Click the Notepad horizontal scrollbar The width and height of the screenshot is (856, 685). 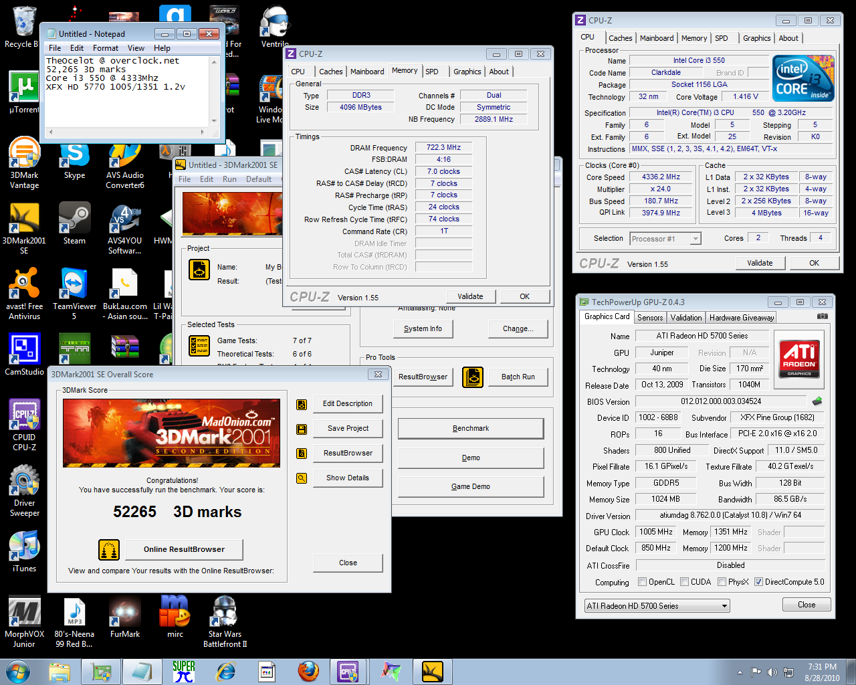[127, 132]
